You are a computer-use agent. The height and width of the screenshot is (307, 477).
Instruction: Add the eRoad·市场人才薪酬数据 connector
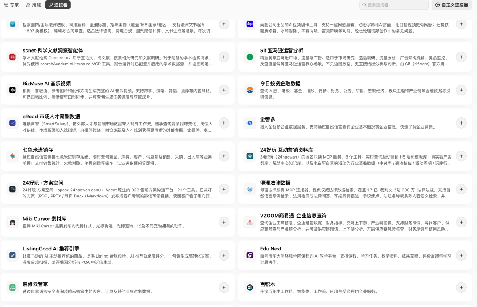pyautogui.click(x=224, y=123)
